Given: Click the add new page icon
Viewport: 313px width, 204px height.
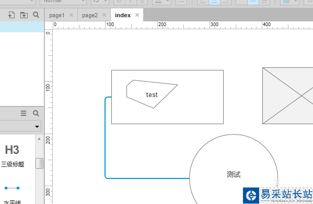Looking at the screenshot, I should click(x=11, y=15).
